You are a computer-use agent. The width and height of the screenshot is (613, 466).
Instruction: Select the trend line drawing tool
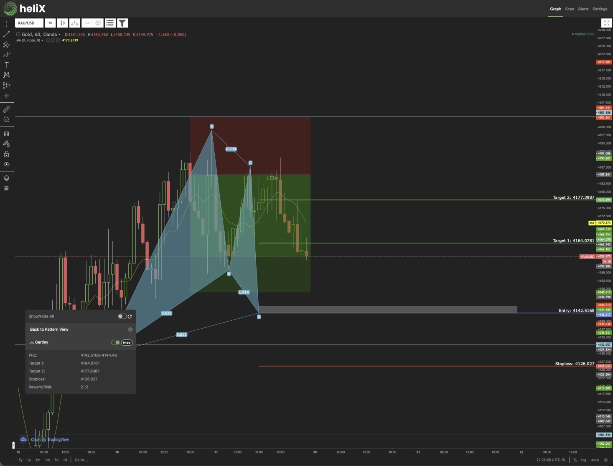6,34
